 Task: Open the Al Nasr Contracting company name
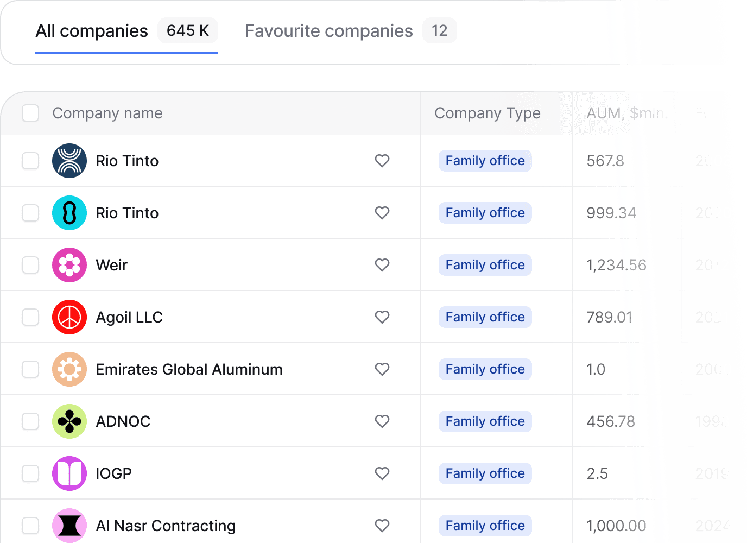click(x=166, y=526)
